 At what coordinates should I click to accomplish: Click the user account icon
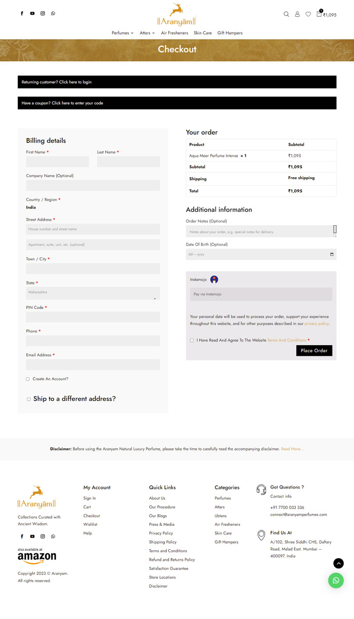297,14
